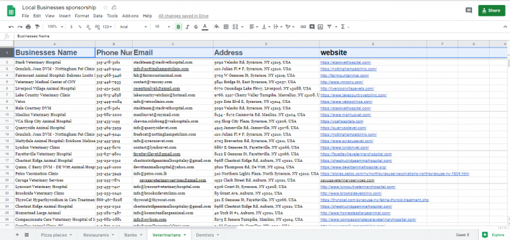Click the Undo icon
The height and width of the screenshot is (240, 510).
11,27
